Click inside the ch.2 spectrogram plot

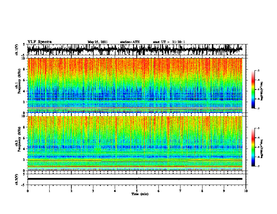[135, 143]
